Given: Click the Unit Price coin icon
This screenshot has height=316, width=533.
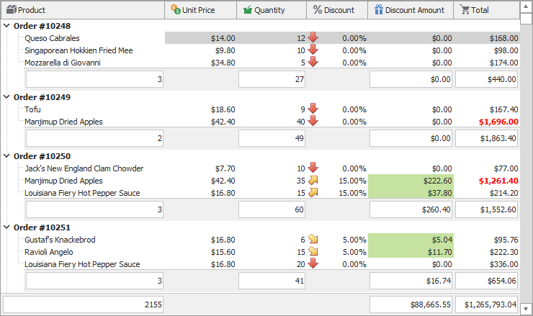Looking at the screenshot, I should [x=175, y=10].
